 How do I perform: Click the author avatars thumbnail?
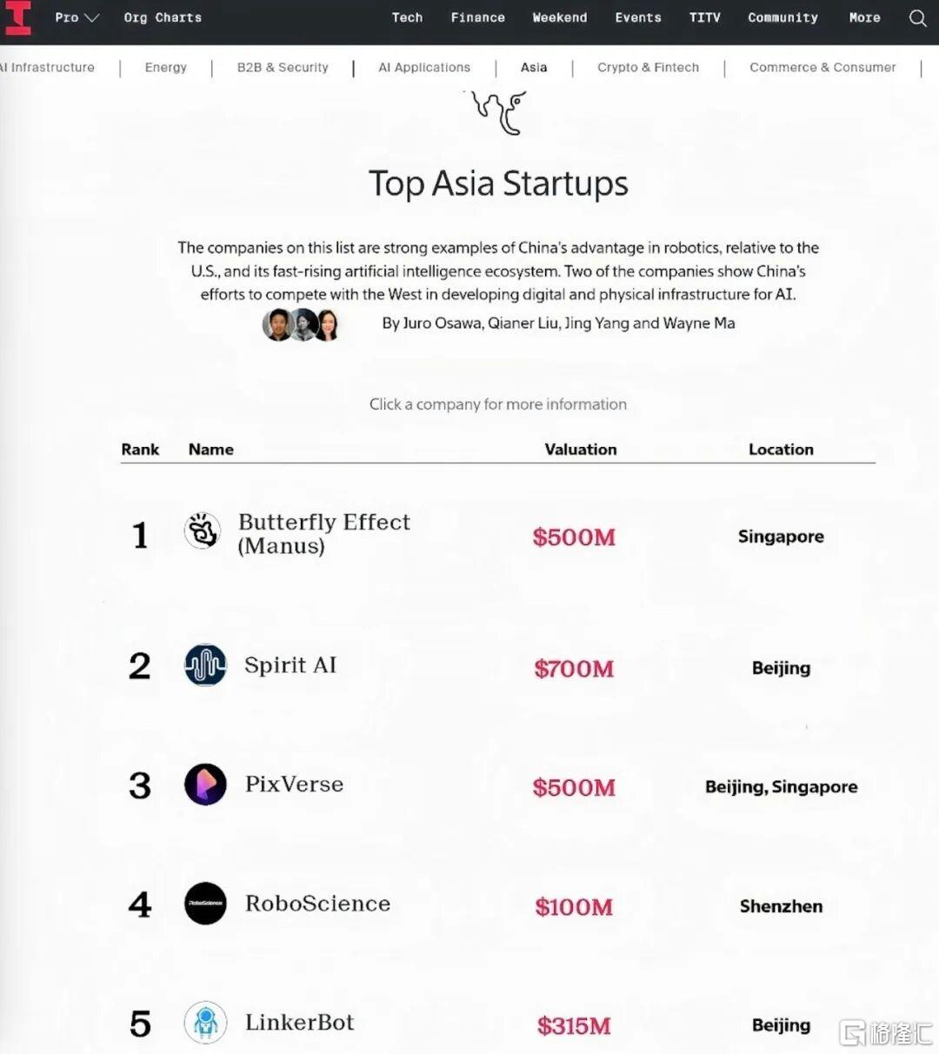click(x=301, y=324)
